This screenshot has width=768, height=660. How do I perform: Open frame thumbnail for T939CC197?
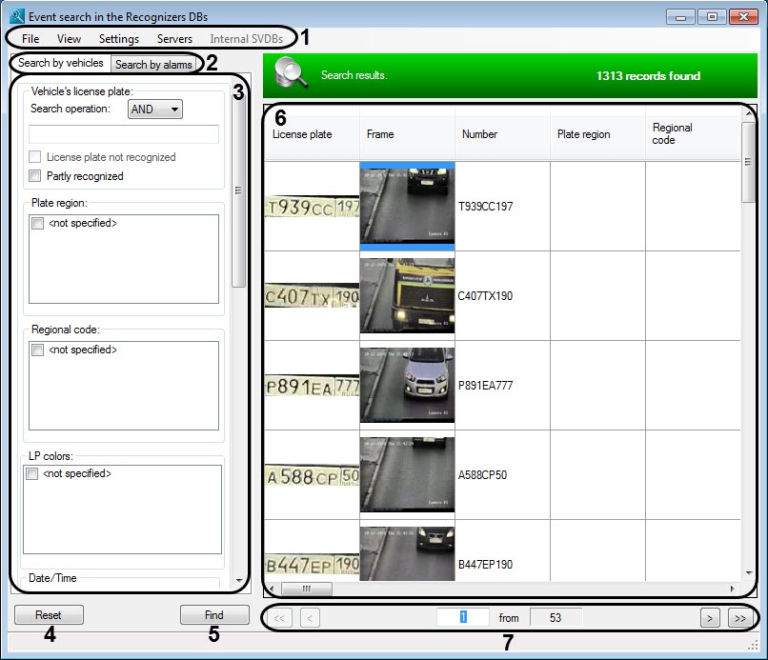pos(407,206)
